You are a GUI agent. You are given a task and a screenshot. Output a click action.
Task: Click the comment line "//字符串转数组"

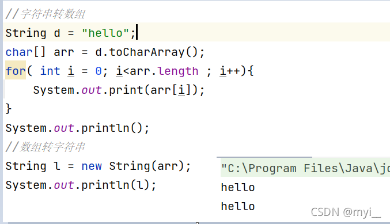46,14
